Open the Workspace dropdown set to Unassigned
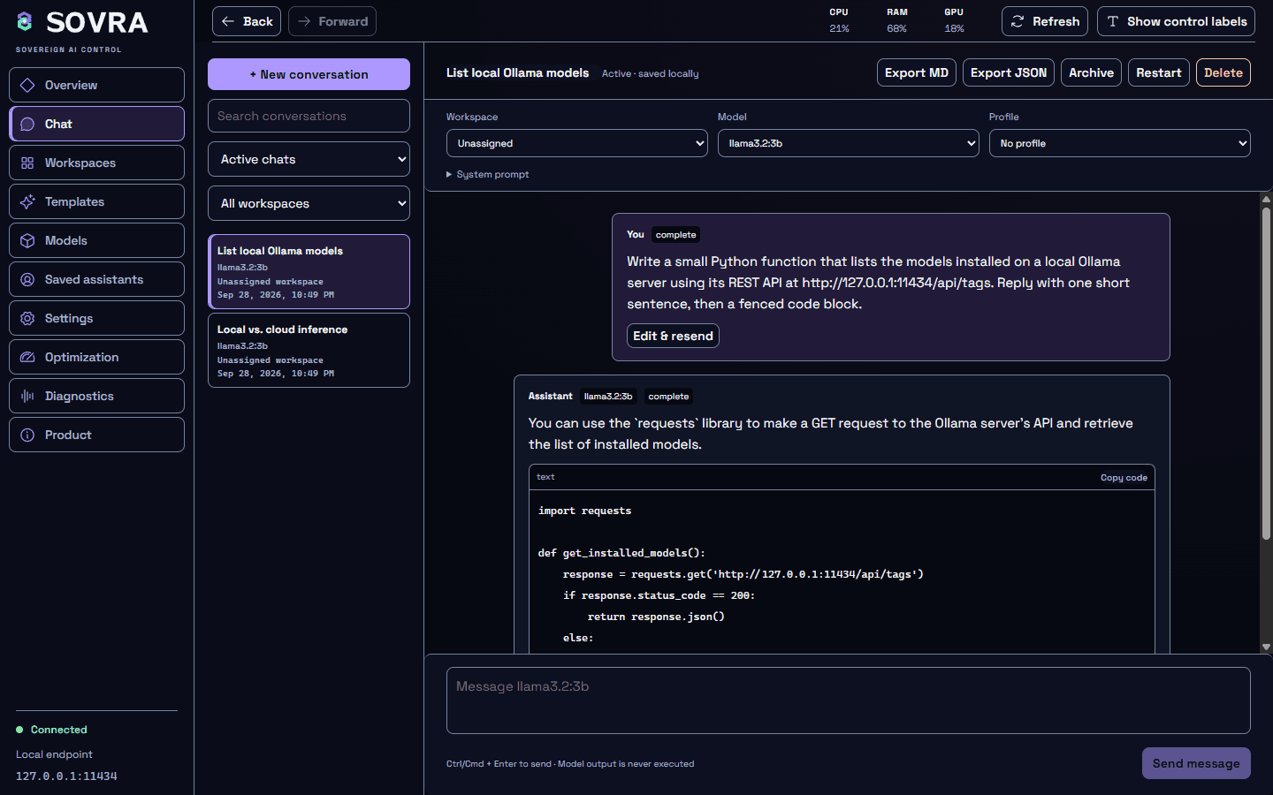This screenshot has height=795, width=1273. pyautogui.click(x=576, y=143)
